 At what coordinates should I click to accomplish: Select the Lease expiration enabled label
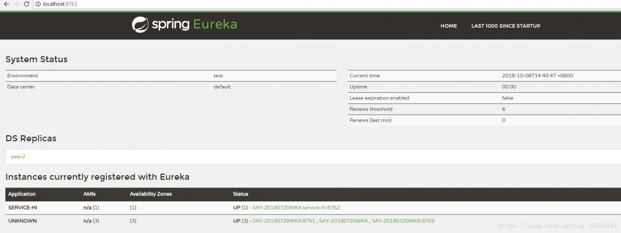pyautogui.click(x=379, y=98)
